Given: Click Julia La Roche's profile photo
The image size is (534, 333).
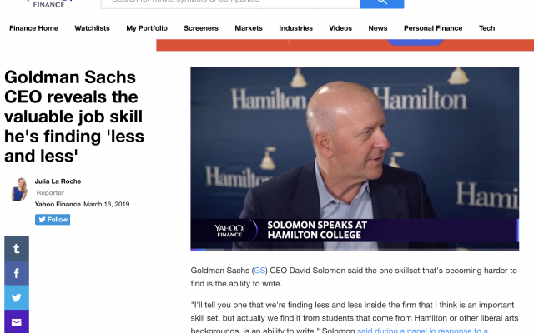Looking at the screenshot, I should [x=19, y=190].
